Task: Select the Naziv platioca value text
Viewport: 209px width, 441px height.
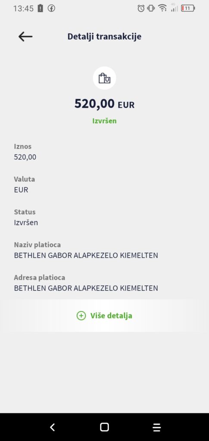Action: pyautogui.click(x=86, y=255)
